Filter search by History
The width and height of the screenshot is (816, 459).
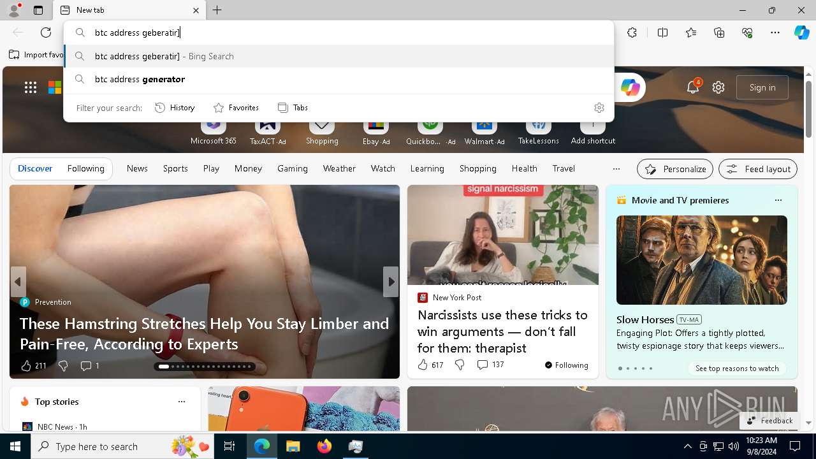(x=175, y=108)
